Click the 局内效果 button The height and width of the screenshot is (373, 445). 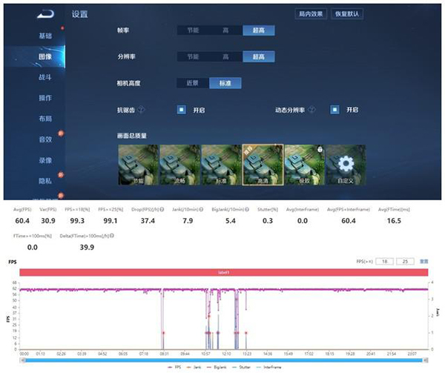click(x=311, y=14)
